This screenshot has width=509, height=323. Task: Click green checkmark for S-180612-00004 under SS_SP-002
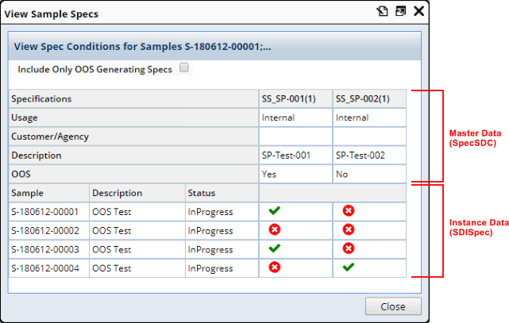click(349, 267)
